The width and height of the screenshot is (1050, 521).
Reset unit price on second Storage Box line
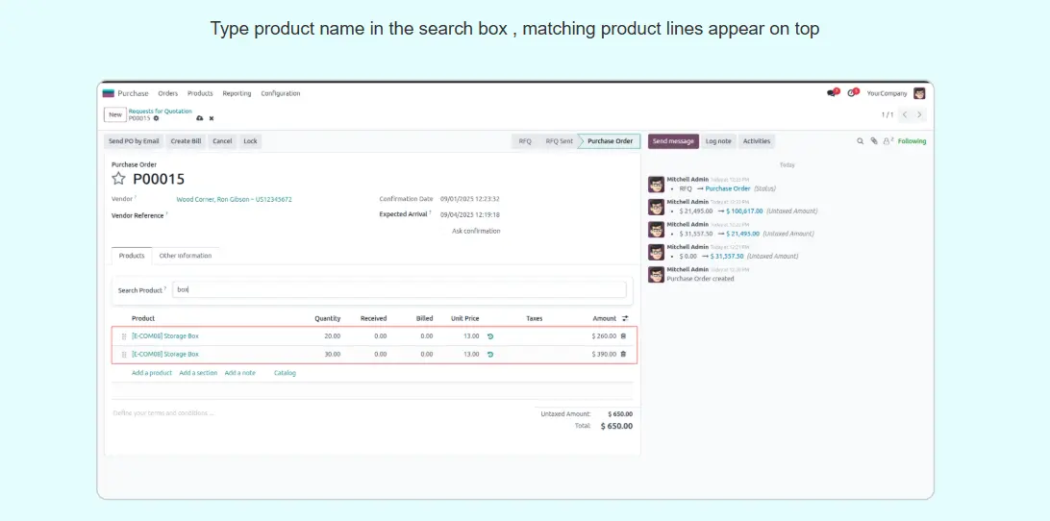coord(490,355)
